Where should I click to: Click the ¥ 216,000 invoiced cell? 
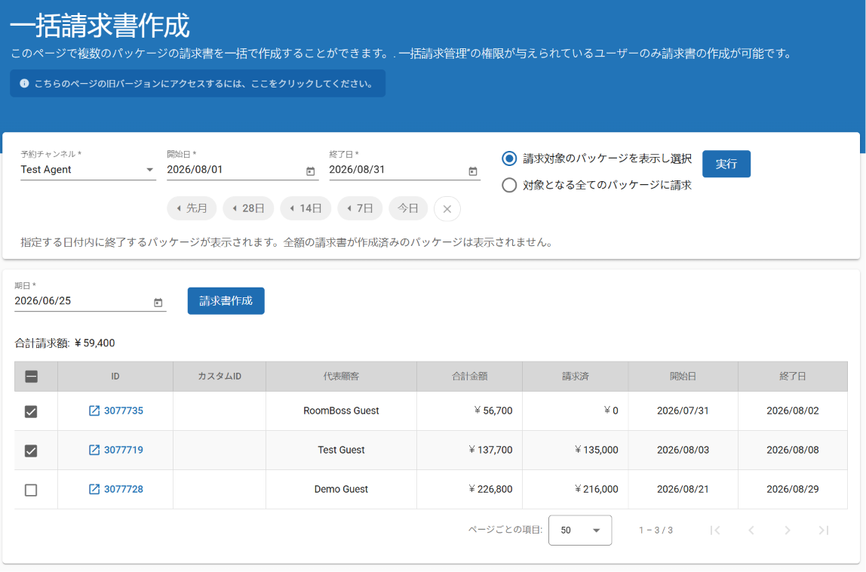(x=576, y=489)
